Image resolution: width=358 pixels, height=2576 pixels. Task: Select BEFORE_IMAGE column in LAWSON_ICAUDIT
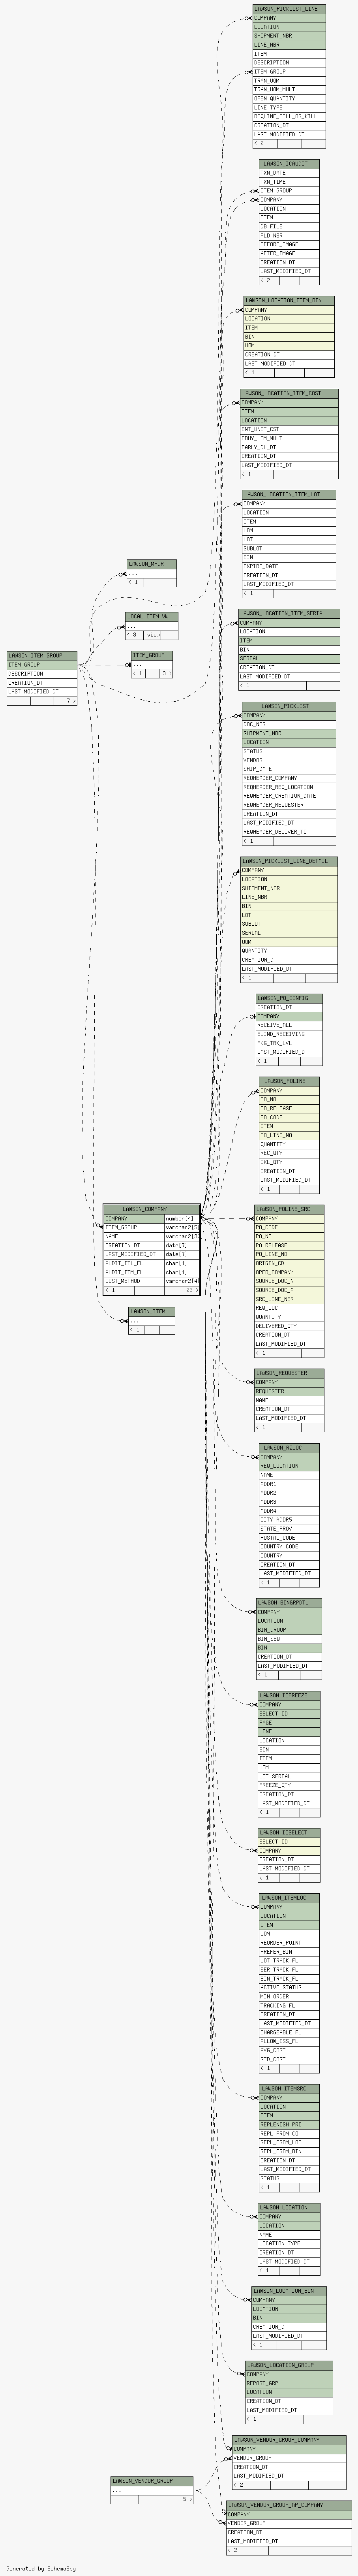pos(289,244)
